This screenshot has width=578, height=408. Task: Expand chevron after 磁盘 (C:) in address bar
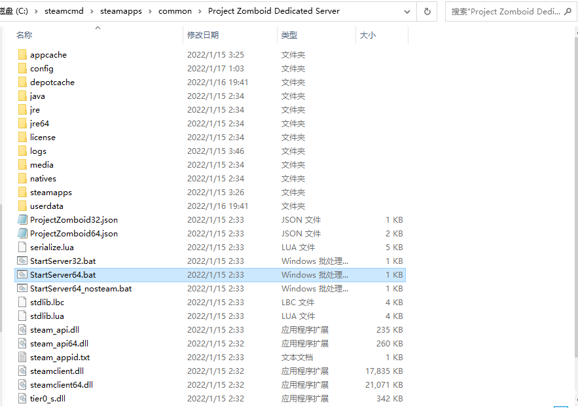pos(36,11)
